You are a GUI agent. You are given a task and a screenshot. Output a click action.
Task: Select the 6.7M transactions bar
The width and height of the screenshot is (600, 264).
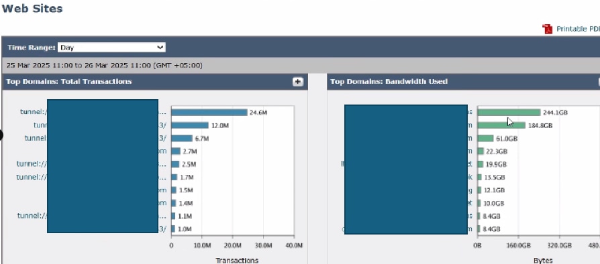(x=182, y=138)
